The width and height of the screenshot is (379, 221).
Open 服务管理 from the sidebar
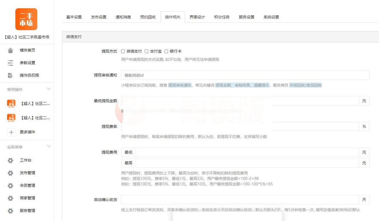27,211
